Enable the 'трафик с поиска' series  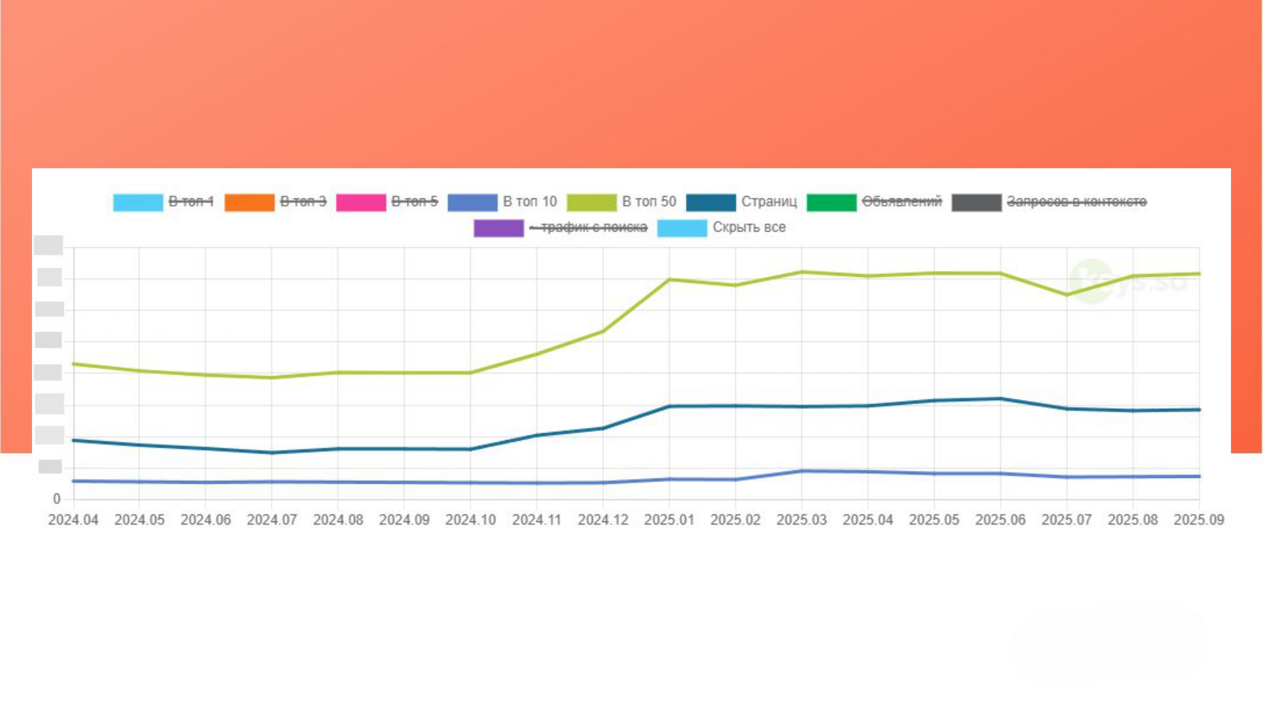point(589,228)
